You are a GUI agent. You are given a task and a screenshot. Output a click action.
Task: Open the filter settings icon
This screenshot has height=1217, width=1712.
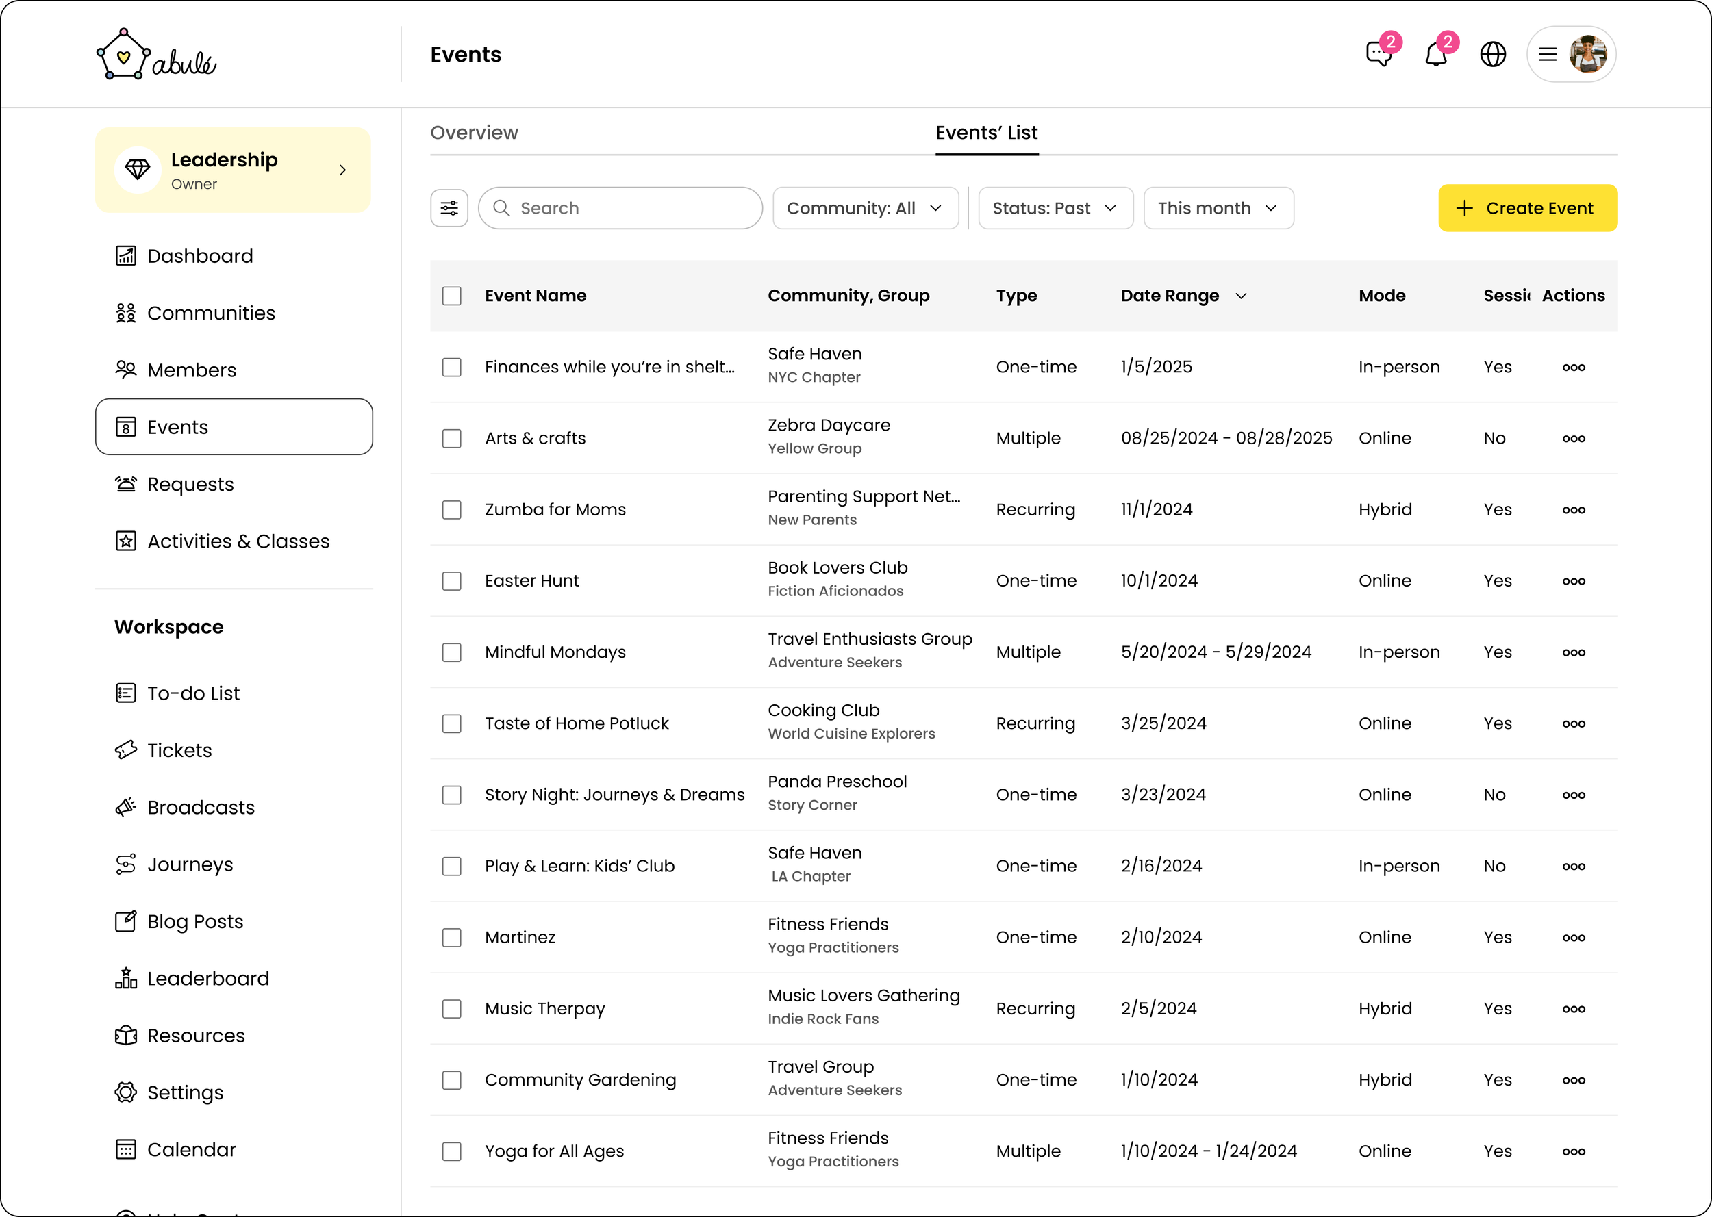click(x=449, y=208)
